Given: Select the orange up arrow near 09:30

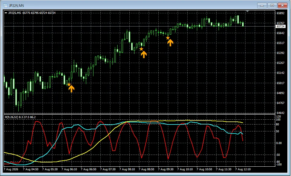Looking at the screenshot, I should pos(170,43).
